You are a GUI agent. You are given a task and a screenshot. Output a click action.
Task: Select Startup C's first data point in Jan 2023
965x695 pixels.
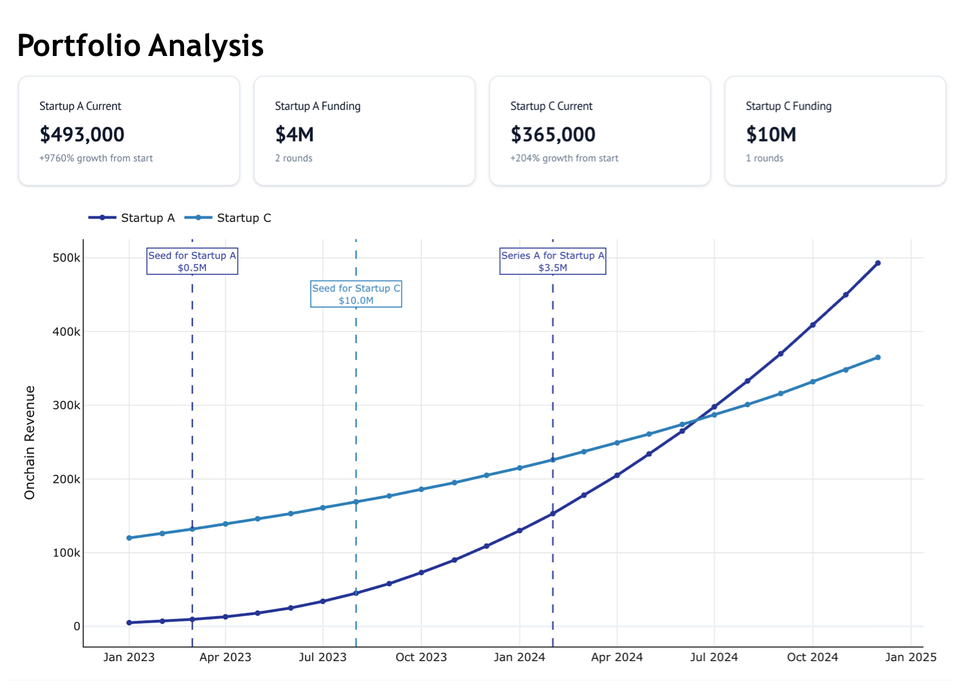coord(129,538)
